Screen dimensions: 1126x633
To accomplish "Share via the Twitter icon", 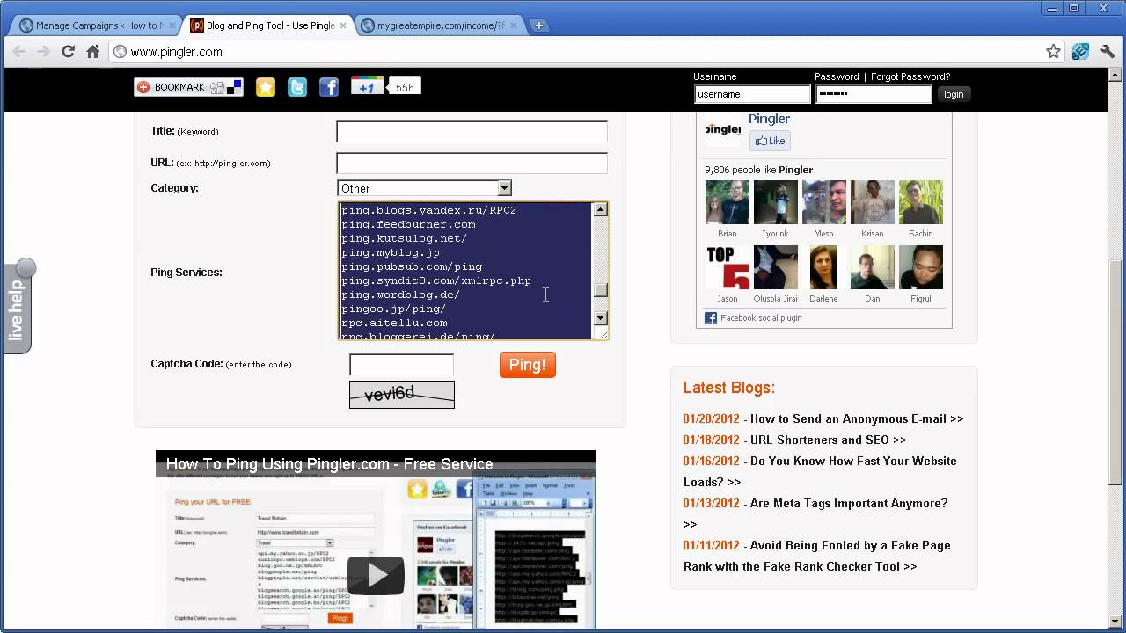I will coord(297,87).
